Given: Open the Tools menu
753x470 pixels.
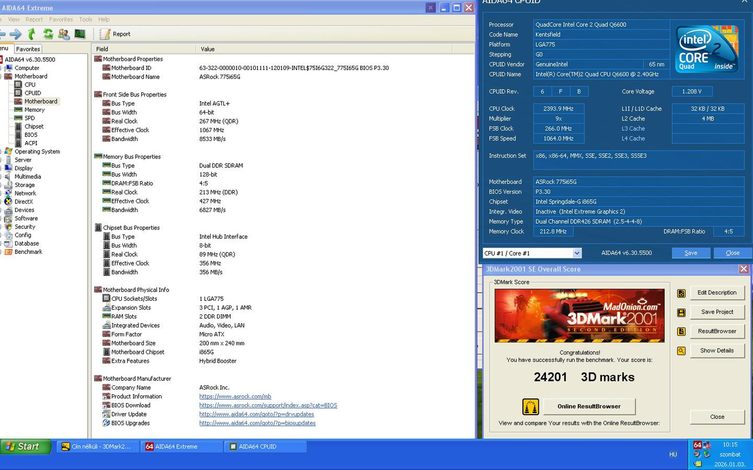Looking at the screenshot, I should [85, 19].
